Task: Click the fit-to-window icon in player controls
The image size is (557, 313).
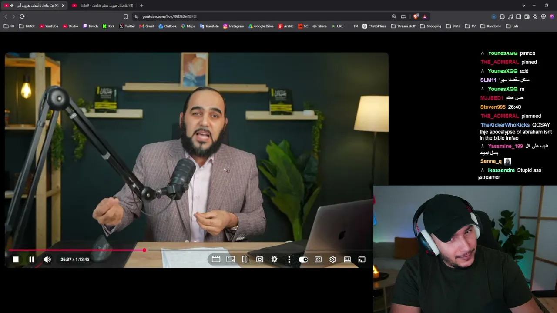Action: (231, 260)
